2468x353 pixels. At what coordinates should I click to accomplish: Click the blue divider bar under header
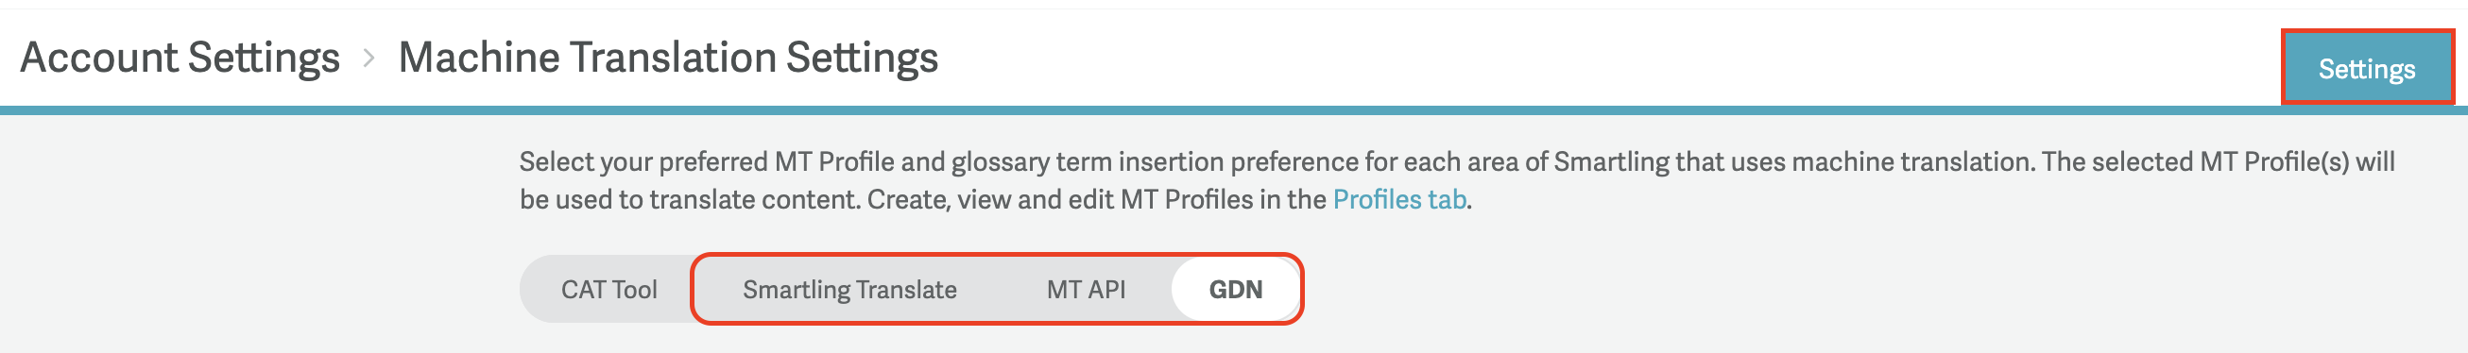point(1234,110)
